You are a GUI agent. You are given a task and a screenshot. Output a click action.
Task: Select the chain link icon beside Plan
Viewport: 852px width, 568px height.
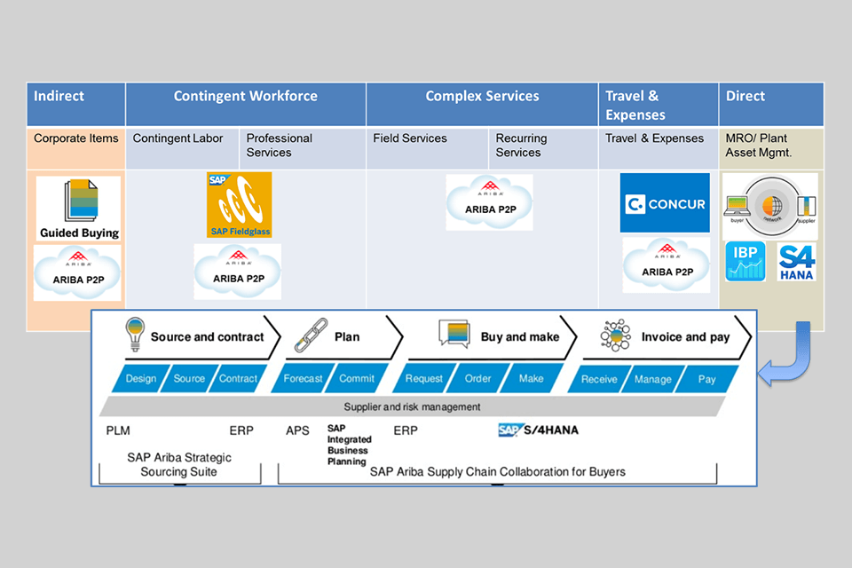point(311,335)
